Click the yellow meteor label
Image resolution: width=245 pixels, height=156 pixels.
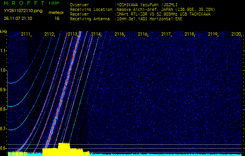(56, 12)
